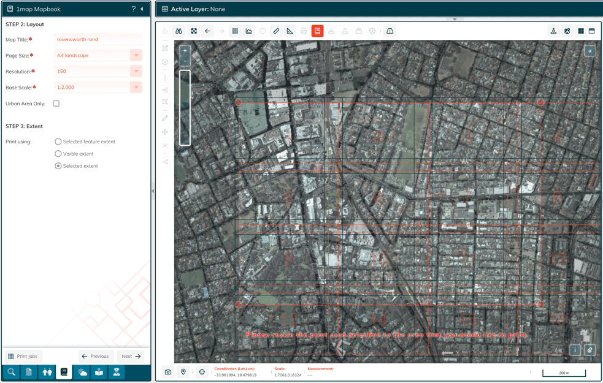Click the location pin icon in the status bar
The width and height of the screenshot is (603, 383).
[183, 372]
